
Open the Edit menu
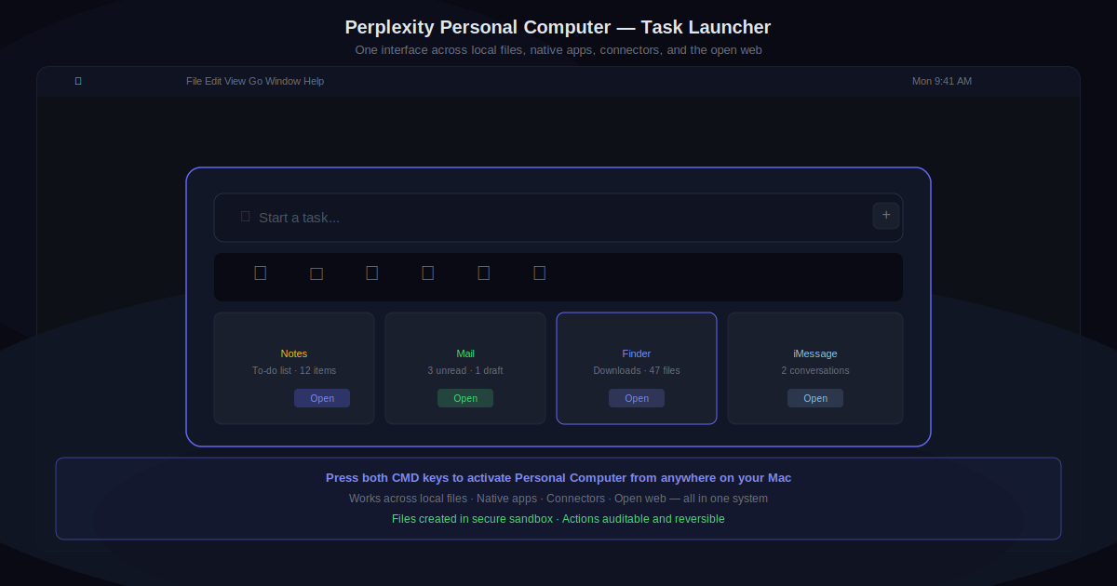click(x=213, y=82)
